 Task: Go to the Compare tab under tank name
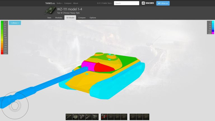click(x=82, y=18)
